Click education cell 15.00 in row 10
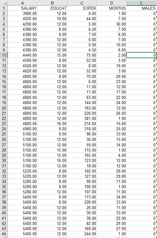The image size is (157, 238). coord(52,55)
